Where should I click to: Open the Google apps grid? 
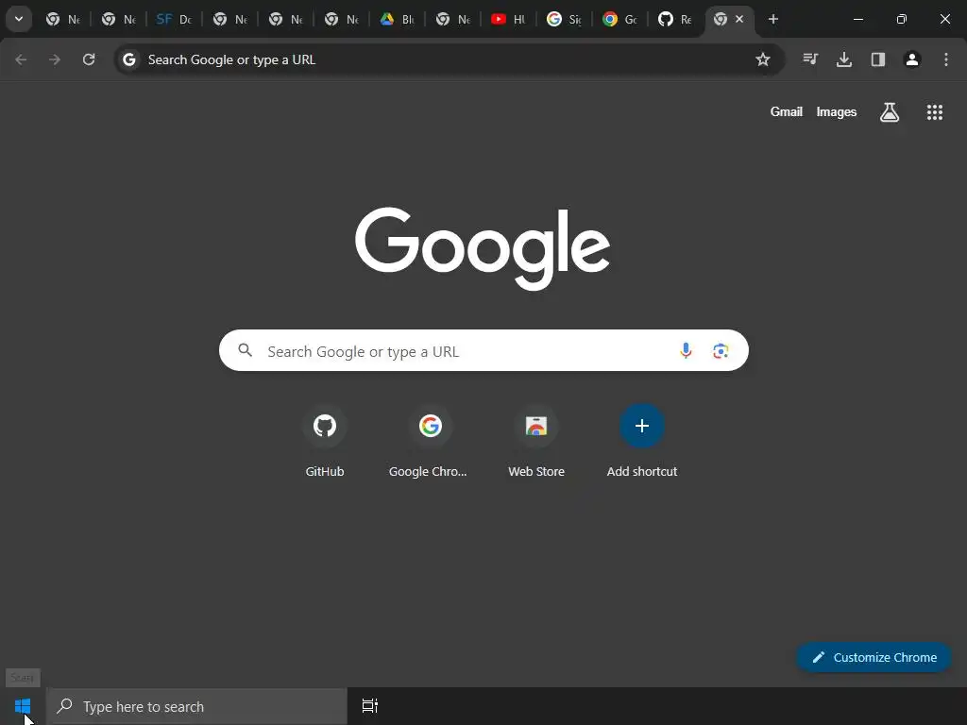935,112
